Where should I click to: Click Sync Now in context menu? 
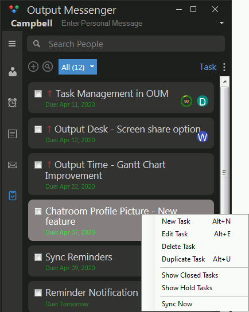coord(177,304)
